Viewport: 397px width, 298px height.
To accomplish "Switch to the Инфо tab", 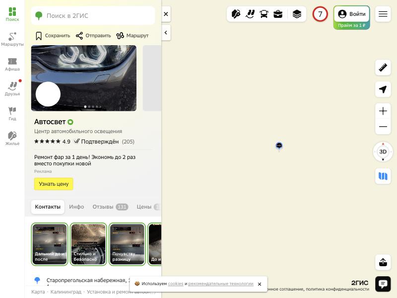I will click(x=76, y=207).
